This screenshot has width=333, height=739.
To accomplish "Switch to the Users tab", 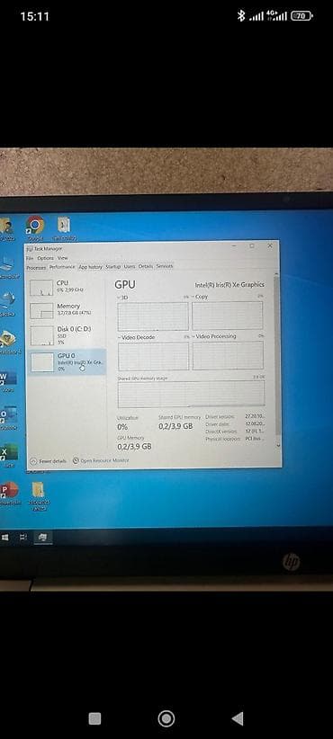I will click(130, 266).
